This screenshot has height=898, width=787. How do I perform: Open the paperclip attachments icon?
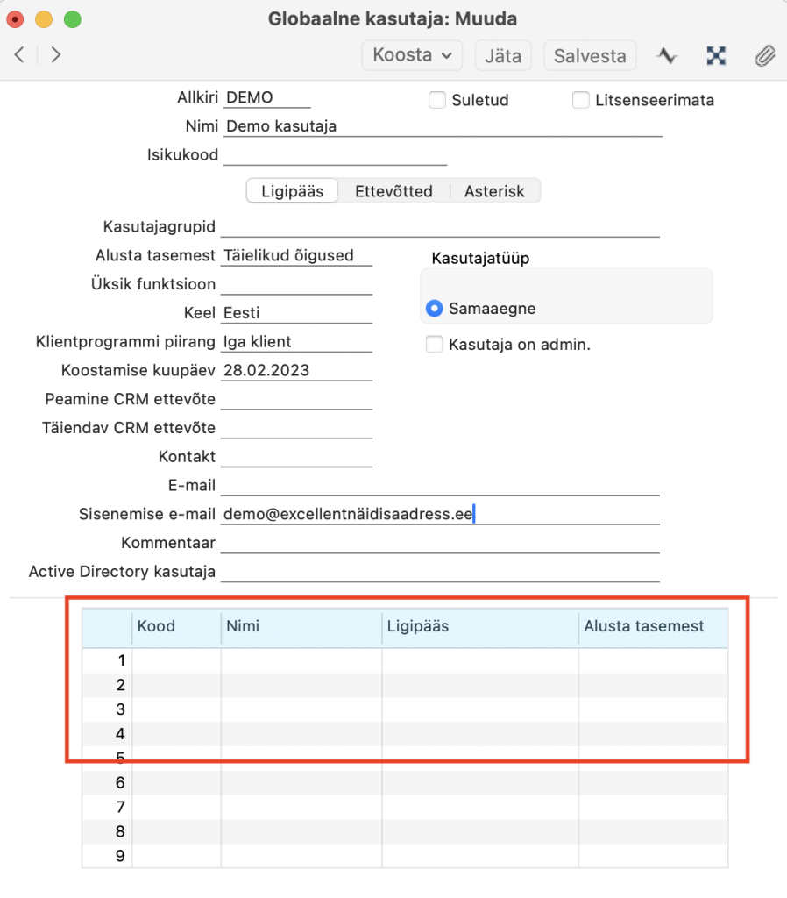click(x=764, y=56)
